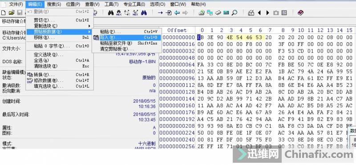Choose 定义选块 in the Edit menu

pos(60,55)
